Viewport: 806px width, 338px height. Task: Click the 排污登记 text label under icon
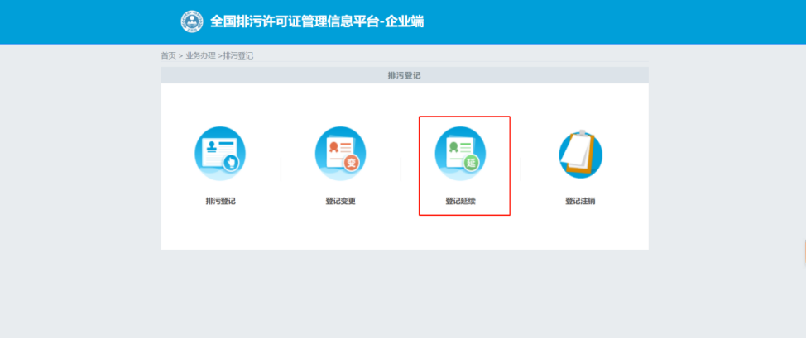click(220, 201)
